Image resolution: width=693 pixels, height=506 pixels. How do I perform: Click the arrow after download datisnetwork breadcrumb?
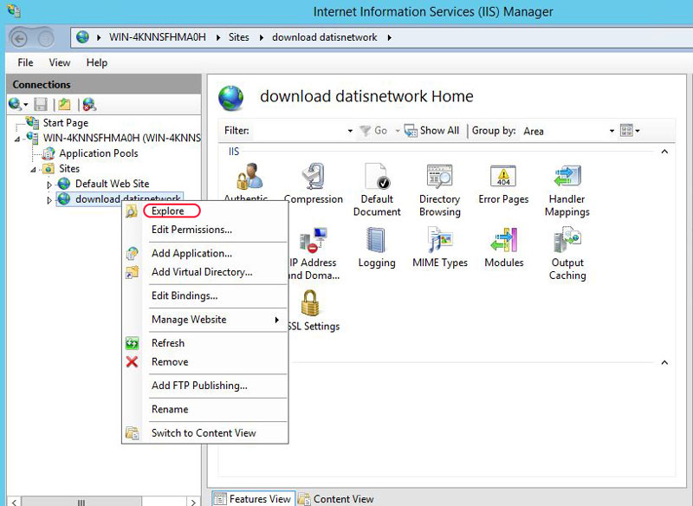tap(389, 37)
